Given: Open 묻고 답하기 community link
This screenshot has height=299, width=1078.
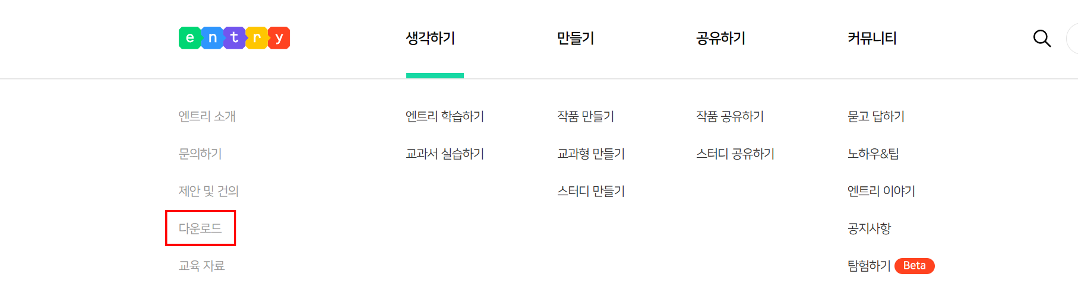Looking at the screenshot, I should pos(876,116).
